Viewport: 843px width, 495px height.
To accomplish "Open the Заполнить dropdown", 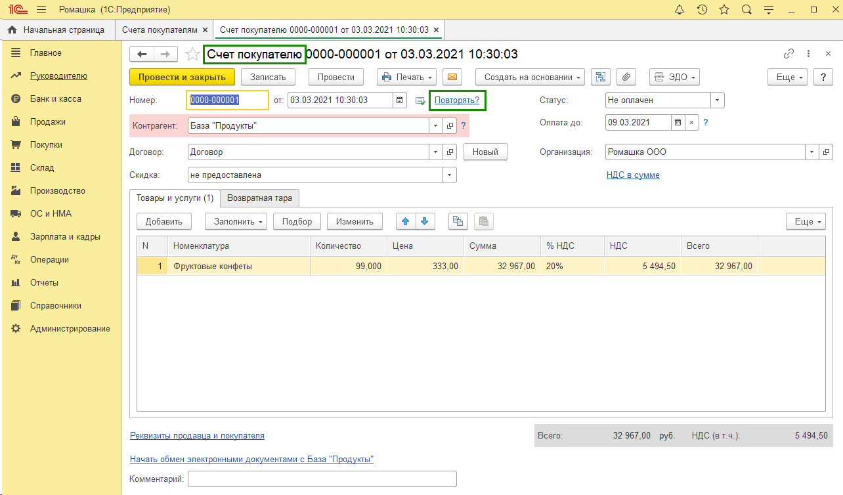I will 236,221.
